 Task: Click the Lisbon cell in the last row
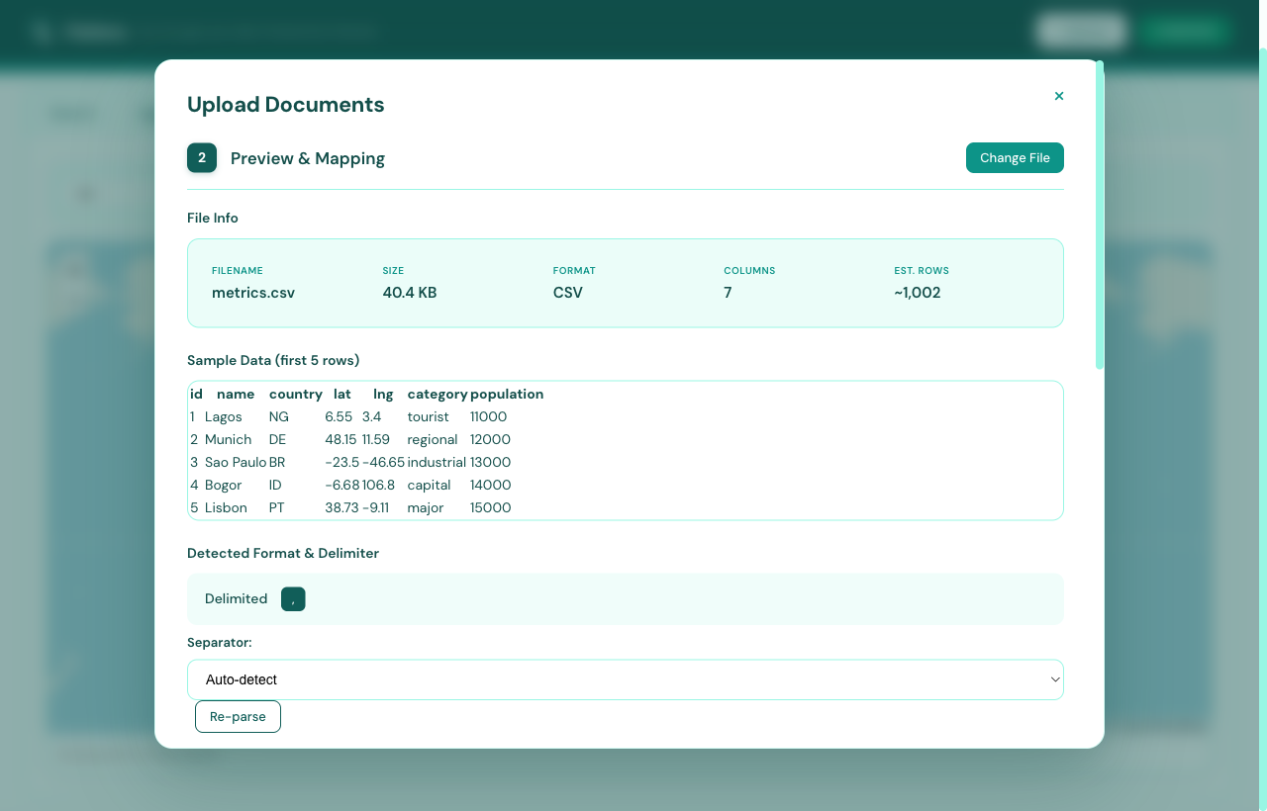tap(226, 507)
